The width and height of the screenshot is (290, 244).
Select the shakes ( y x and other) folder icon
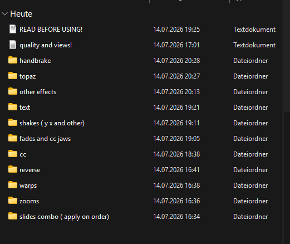(x=13, y=123)
